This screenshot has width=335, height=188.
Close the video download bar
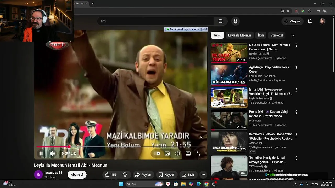(x=206, y=29)
